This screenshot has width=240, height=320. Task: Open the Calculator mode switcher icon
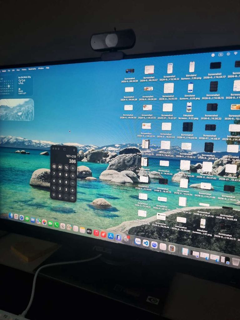point(74,150)
